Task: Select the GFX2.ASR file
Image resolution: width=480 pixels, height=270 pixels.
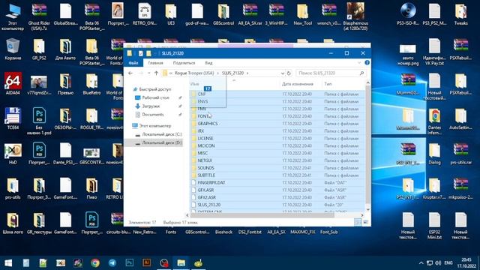Action: point(277,197)
